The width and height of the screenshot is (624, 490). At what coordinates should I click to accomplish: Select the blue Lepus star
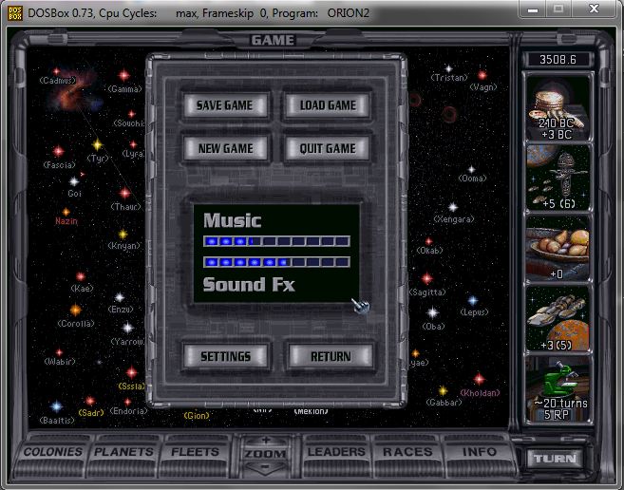click(x=473, y=300)
